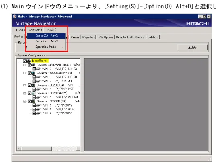Click blade icon of HVM : 2 under BS500#1(30)
The width and height of the screenshot is (216, 163).
coord(38,105)
